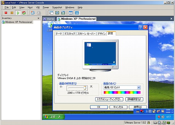Click the floppy drive status bar icon
Screen dimensions: 175x125
coord(164,123)
